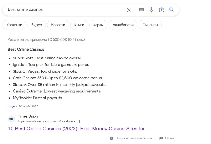Open the on-screen keyboard icon
Viewport: 211px width, 144px height.
[x=141, y=10]
